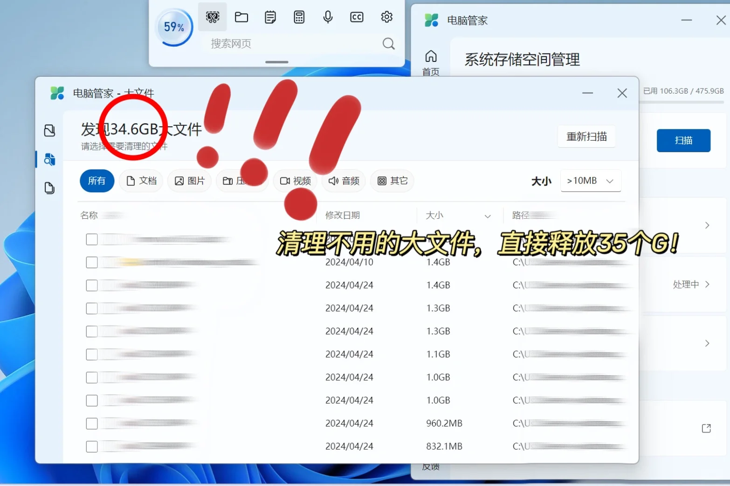Expand the 处理中 item with its chevron
The image size is (730, 486).
click(707, 284)
